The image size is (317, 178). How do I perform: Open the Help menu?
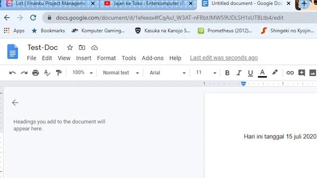(x=175, y=58)
